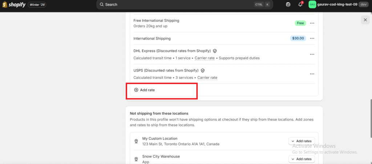This screenshot has width=372, height=164.
Task: Open options menu for Free International Shipping
Action: click(x=312, y=23)
